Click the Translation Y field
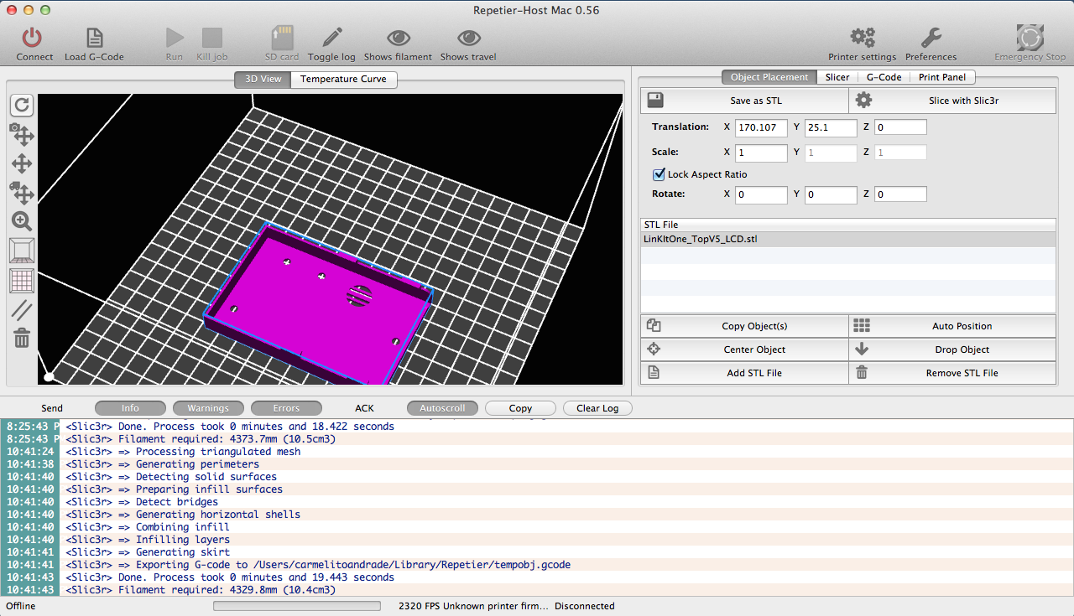Image resolution: width=1074 pixels, height=616 pixels. [831, 127]
